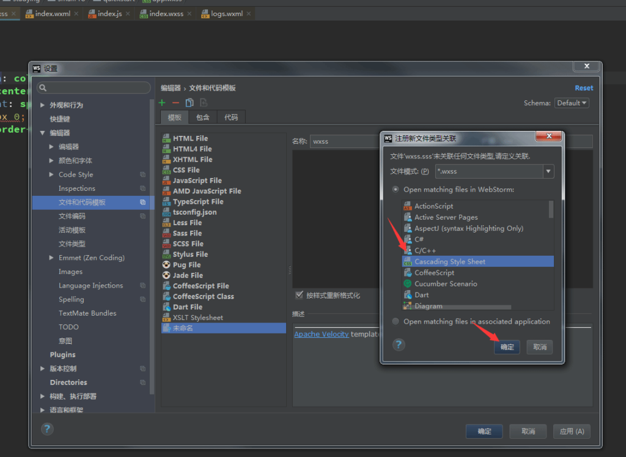
Task: Click 确定 at the bottom of settings
Action: pos(484,431)
